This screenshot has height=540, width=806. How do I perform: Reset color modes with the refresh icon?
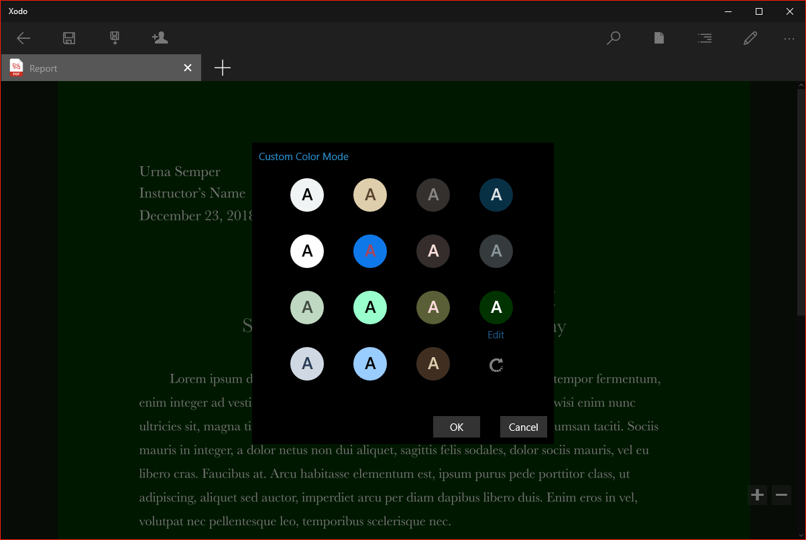click(496, 365)
